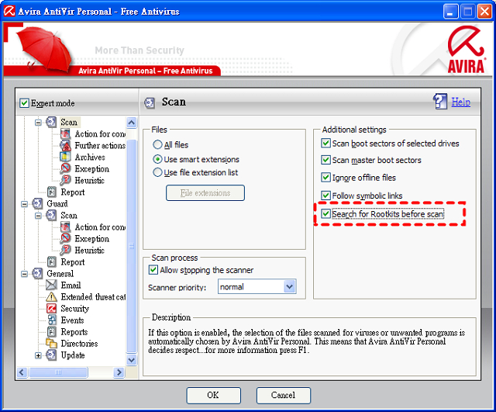496x412 pixels.
Task: Click the Scan gear icon under Guard
Action: coord(51,216)
